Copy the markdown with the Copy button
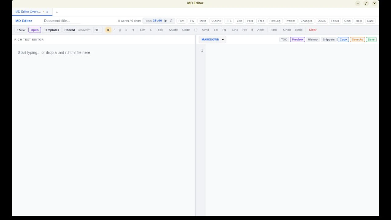Viewport: 391px width, 220px height. tap(343, 39)
